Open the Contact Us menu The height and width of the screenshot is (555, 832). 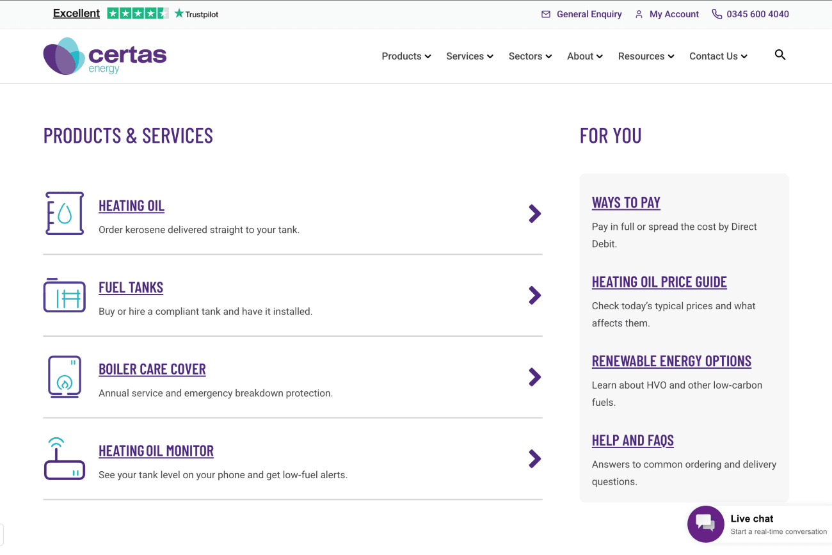pos(717,56)
